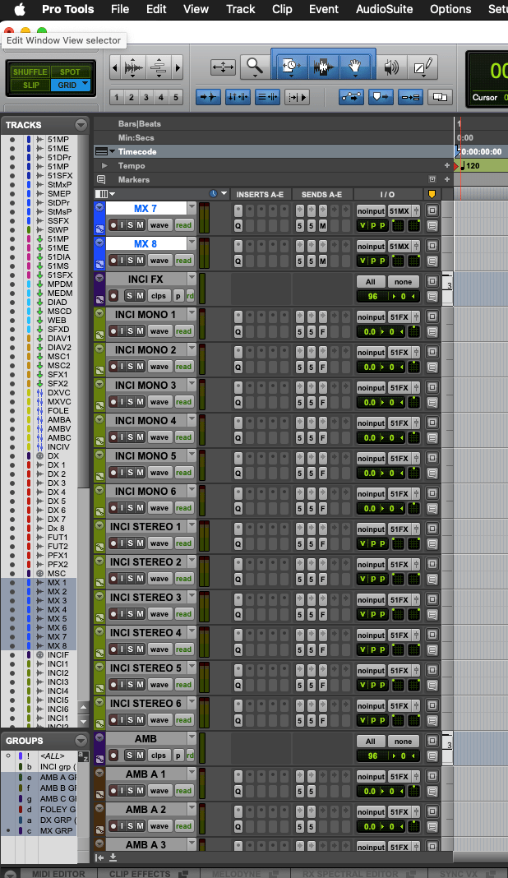Open the GRID mode dropdown arrow
This screenshot has height=878, width=508.
tap(85, 84)
